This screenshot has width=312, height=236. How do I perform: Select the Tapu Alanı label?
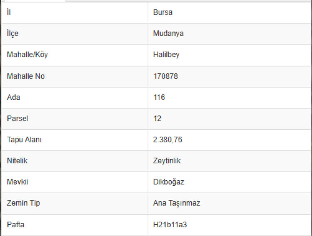pyautogui.click(x=24, y=140)
